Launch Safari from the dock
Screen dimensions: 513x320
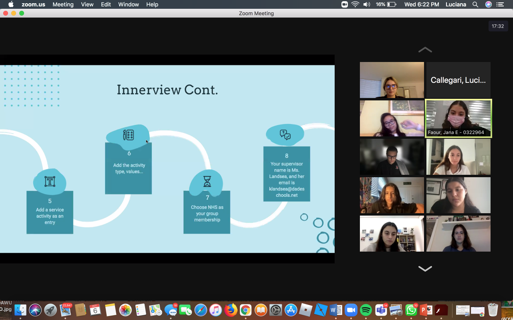coord(201,310)
